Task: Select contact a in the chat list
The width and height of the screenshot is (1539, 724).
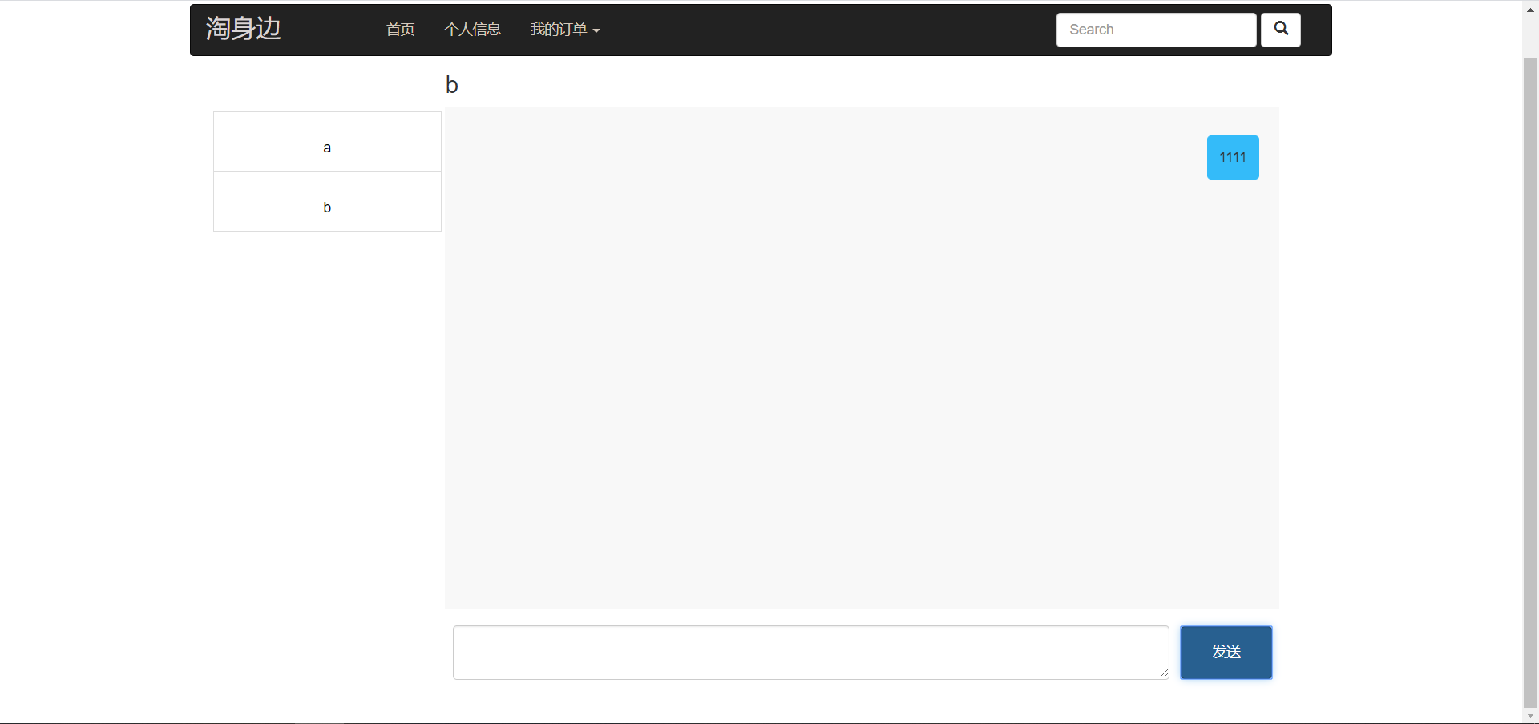Action: [x=327, y=142]
